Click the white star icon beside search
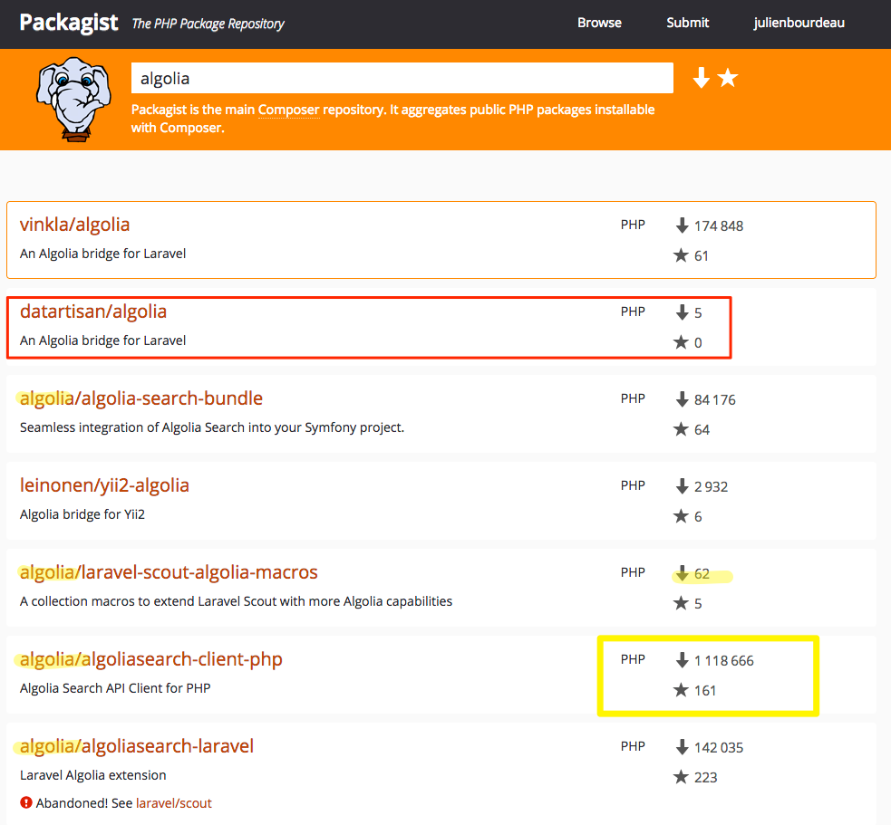This screenshot has width=891, height=825. tap(727, 78)
